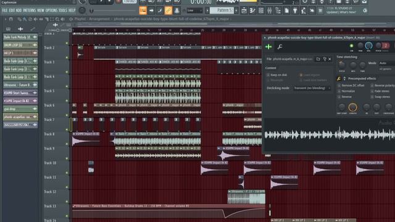Click the stamp tool toolbar icon
The image size is (395, 222).
click(x=177, y=10)
